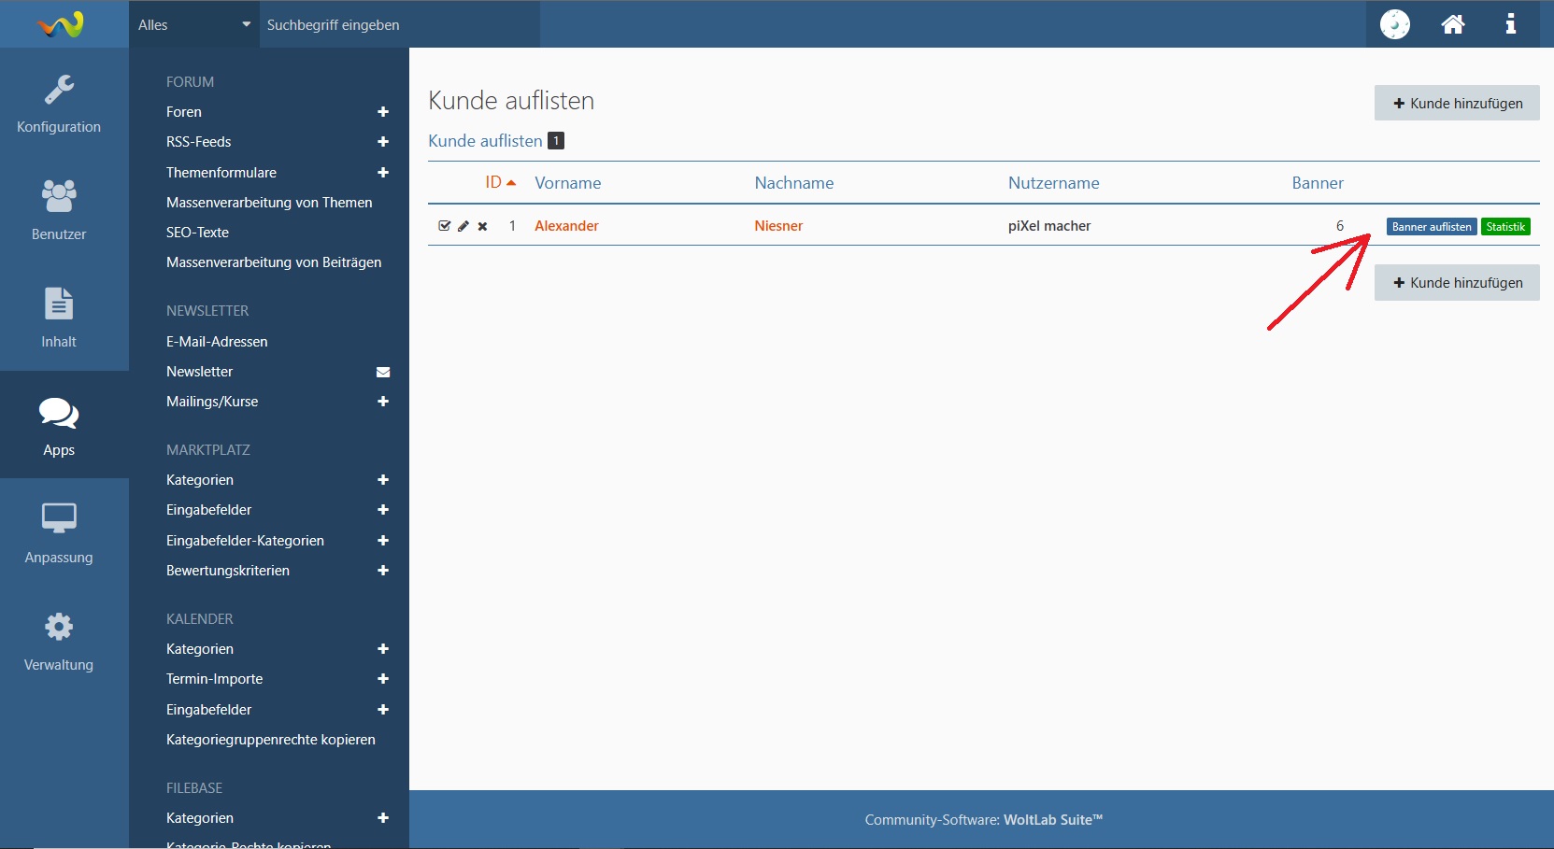Switch to the Benutzer section
This screenshot has height=849, width=1554.
coord(59,211)
